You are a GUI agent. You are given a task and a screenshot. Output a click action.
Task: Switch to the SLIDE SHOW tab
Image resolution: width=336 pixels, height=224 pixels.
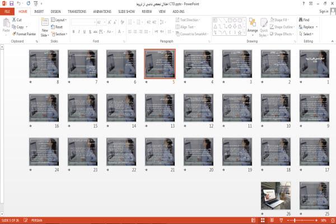[x=127, y=12]
